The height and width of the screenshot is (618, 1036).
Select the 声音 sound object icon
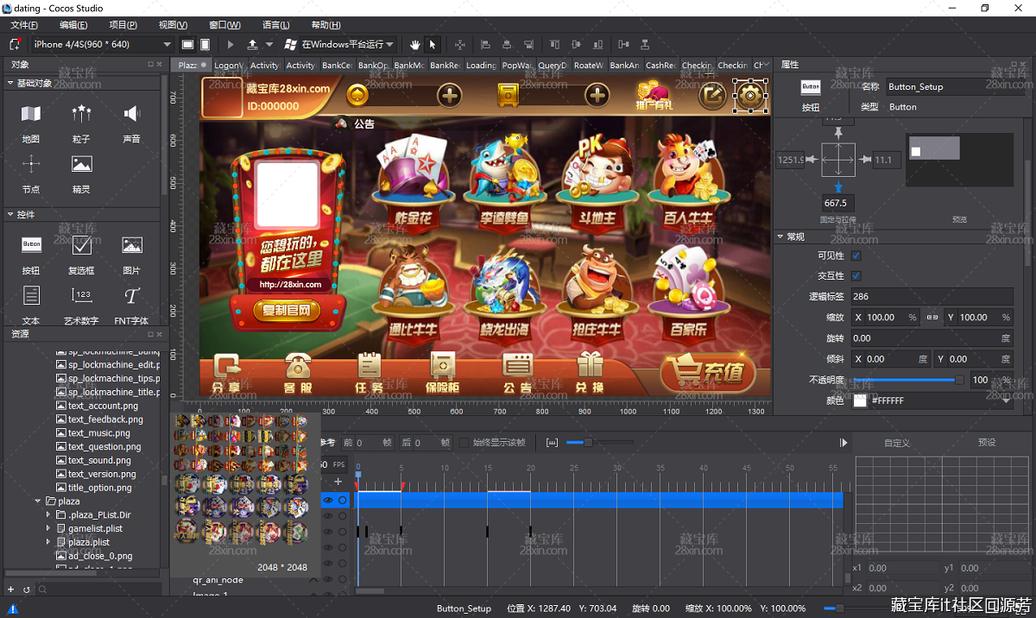click(131, 114)
